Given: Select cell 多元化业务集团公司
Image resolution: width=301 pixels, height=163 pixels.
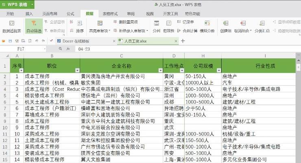Looking at the screenshot, I should 258,160.
